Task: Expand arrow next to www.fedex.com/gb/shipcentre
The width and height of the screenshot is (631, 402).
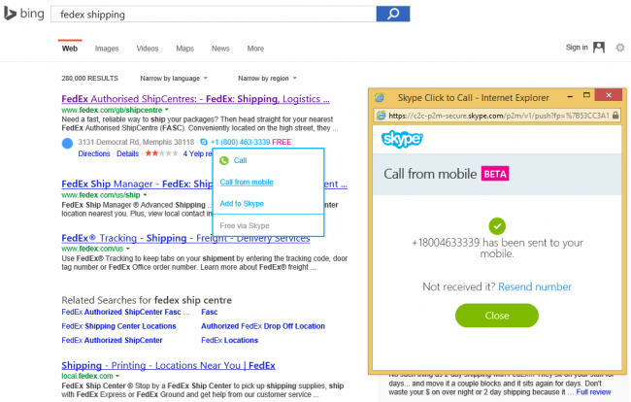Action: click(167, 110)
